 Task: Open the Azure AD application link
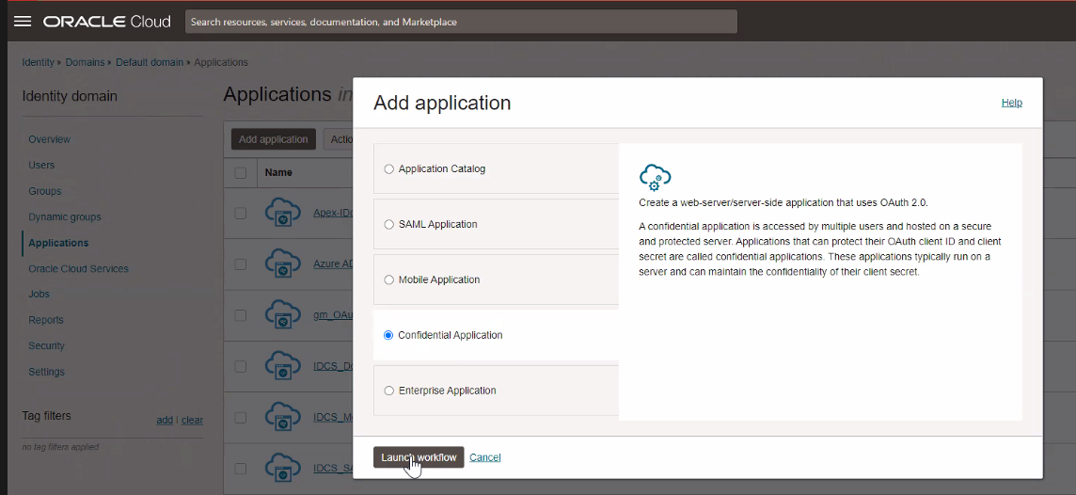pos(333,263)
